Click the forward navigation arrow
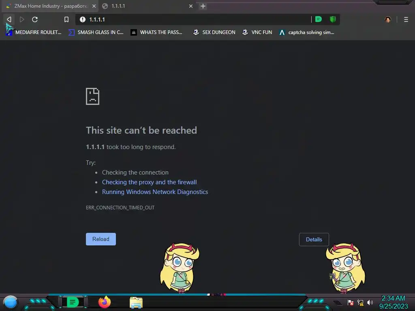 [22, 19]
